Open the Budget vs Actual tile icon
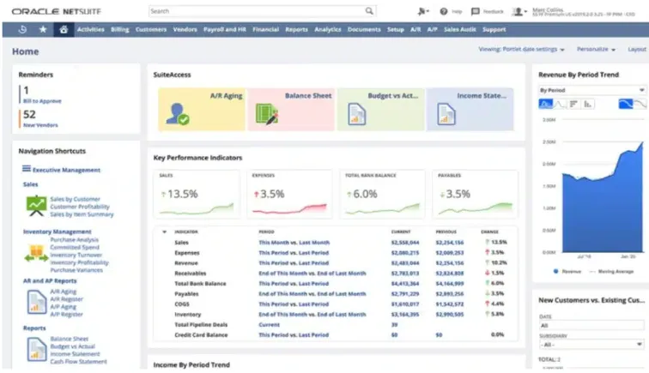 pyautogui.click(x=357, y=114)
